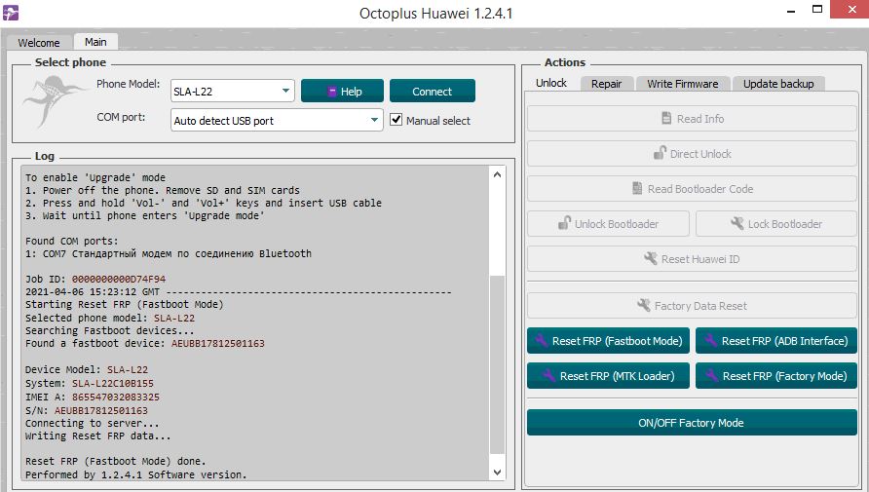Minimize the Octoplus Huawei window

792,10
